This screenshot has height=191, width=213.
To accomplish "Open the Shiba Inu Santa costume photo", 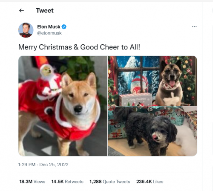I will tap(63, 106).
